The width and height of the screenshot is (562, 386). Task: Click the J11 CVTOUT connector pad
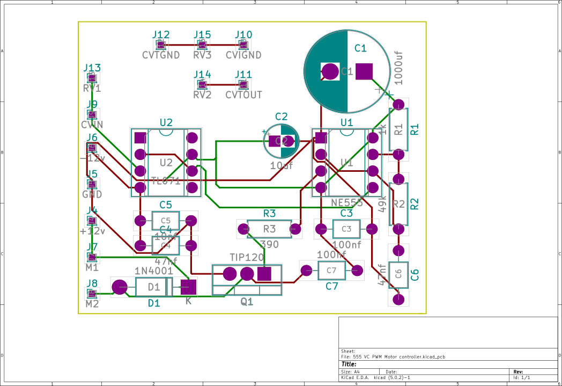[x=243, y=85]
